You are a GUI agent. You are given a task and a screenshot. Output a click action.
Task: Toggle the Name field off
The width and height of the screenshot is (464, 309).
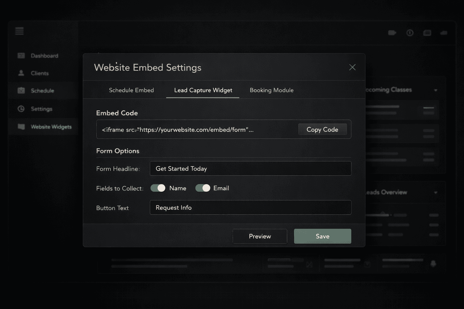[x=157, y=188]
